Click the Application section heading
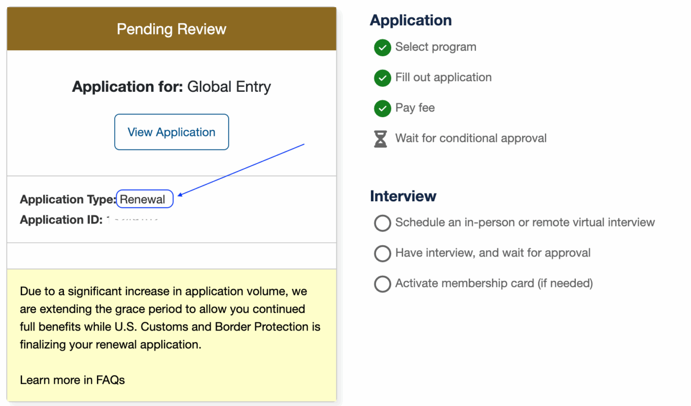The width and height of the screenshot is (691, 406). tap(411, 20)
